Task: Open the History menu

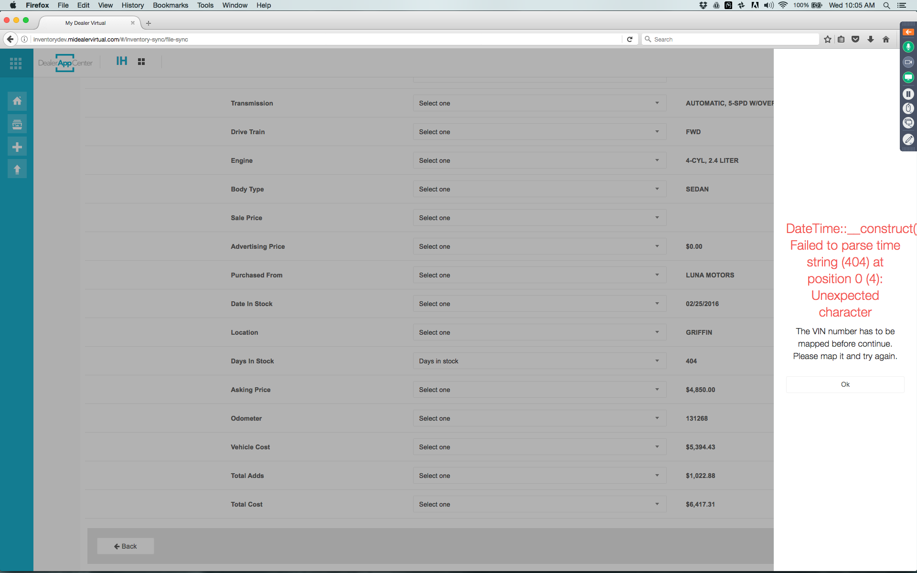Action: 133,5
